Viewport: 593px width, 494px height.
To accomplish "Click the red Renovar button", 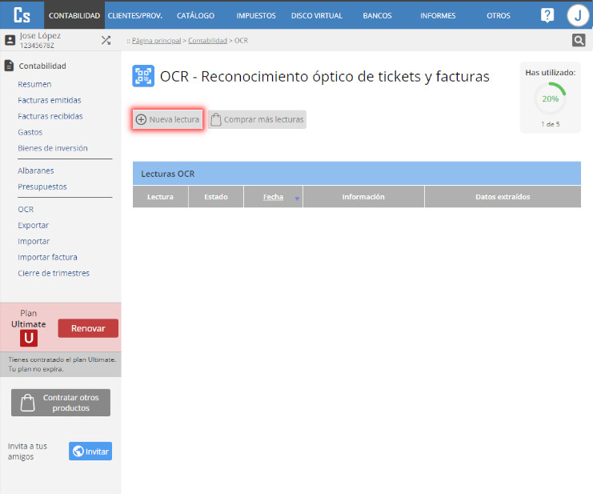I will [88, 328].
